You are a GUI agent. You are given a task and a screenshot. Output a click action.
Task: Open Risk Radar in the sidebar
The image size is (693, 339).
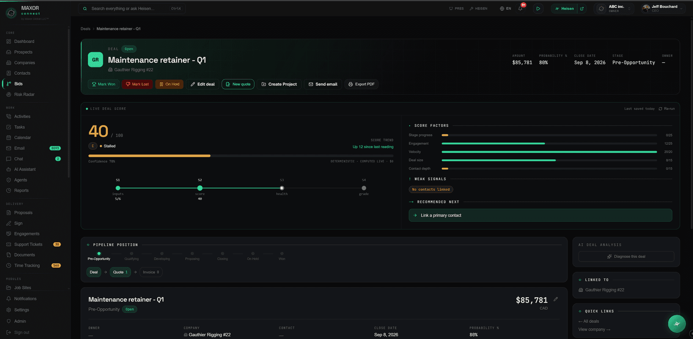24,94
